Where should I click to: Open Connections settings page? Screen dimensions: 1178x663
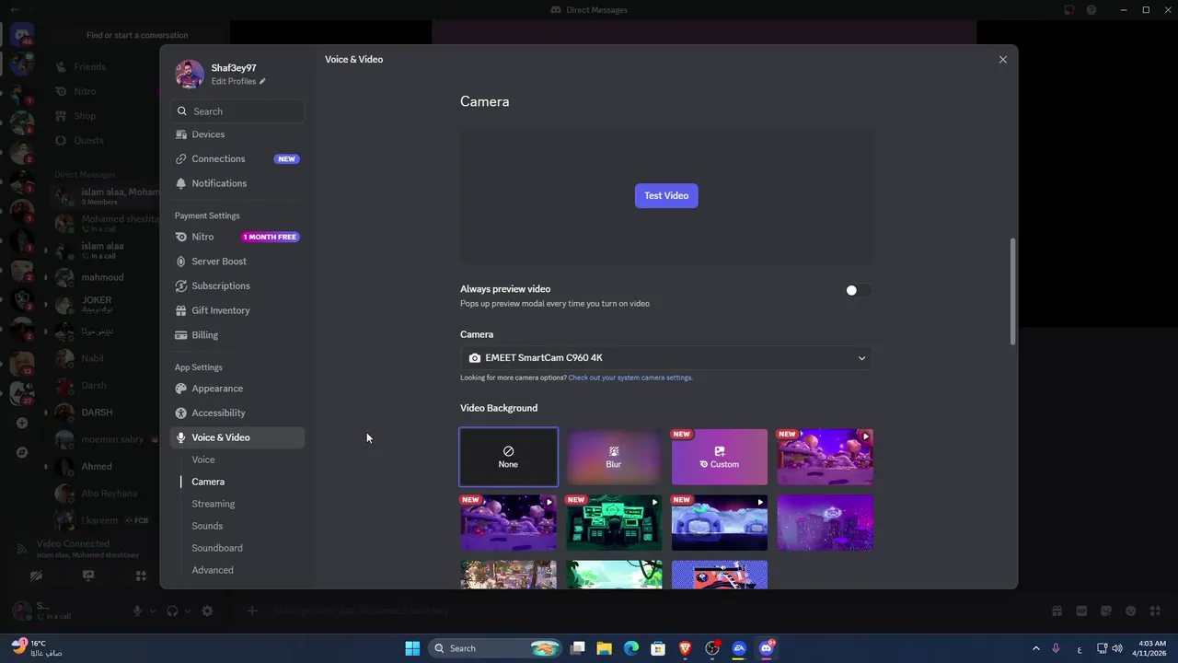pyautogui.click(x=237, y=158)
